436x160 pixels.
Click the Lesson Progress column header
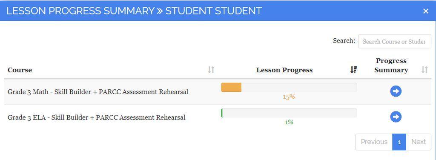[284, 70]
